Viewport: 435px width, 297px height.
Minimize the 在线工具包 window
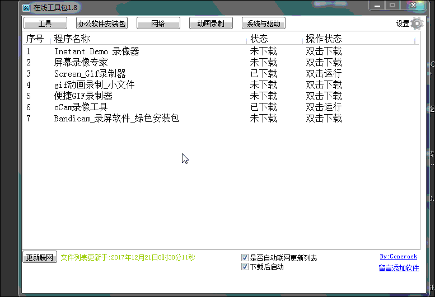377,5
